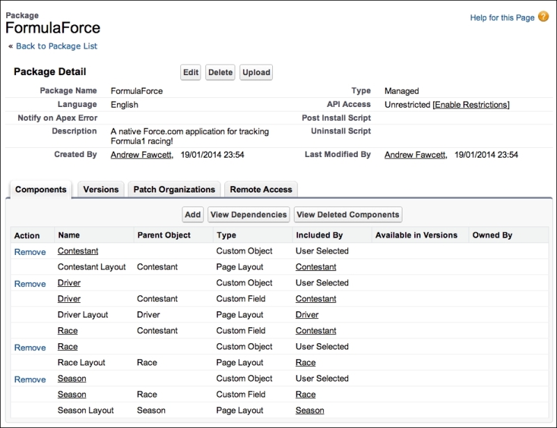Open Race link in Season custom field row
557x428 pixels.
(x=306, y=395)
